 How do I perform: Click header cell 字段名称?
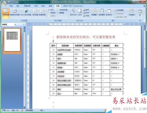(x=65, y=45)
